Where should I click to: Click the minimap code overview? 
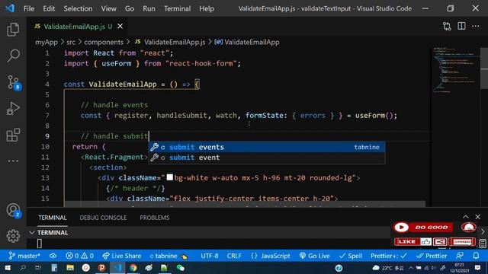click(456, 71)
